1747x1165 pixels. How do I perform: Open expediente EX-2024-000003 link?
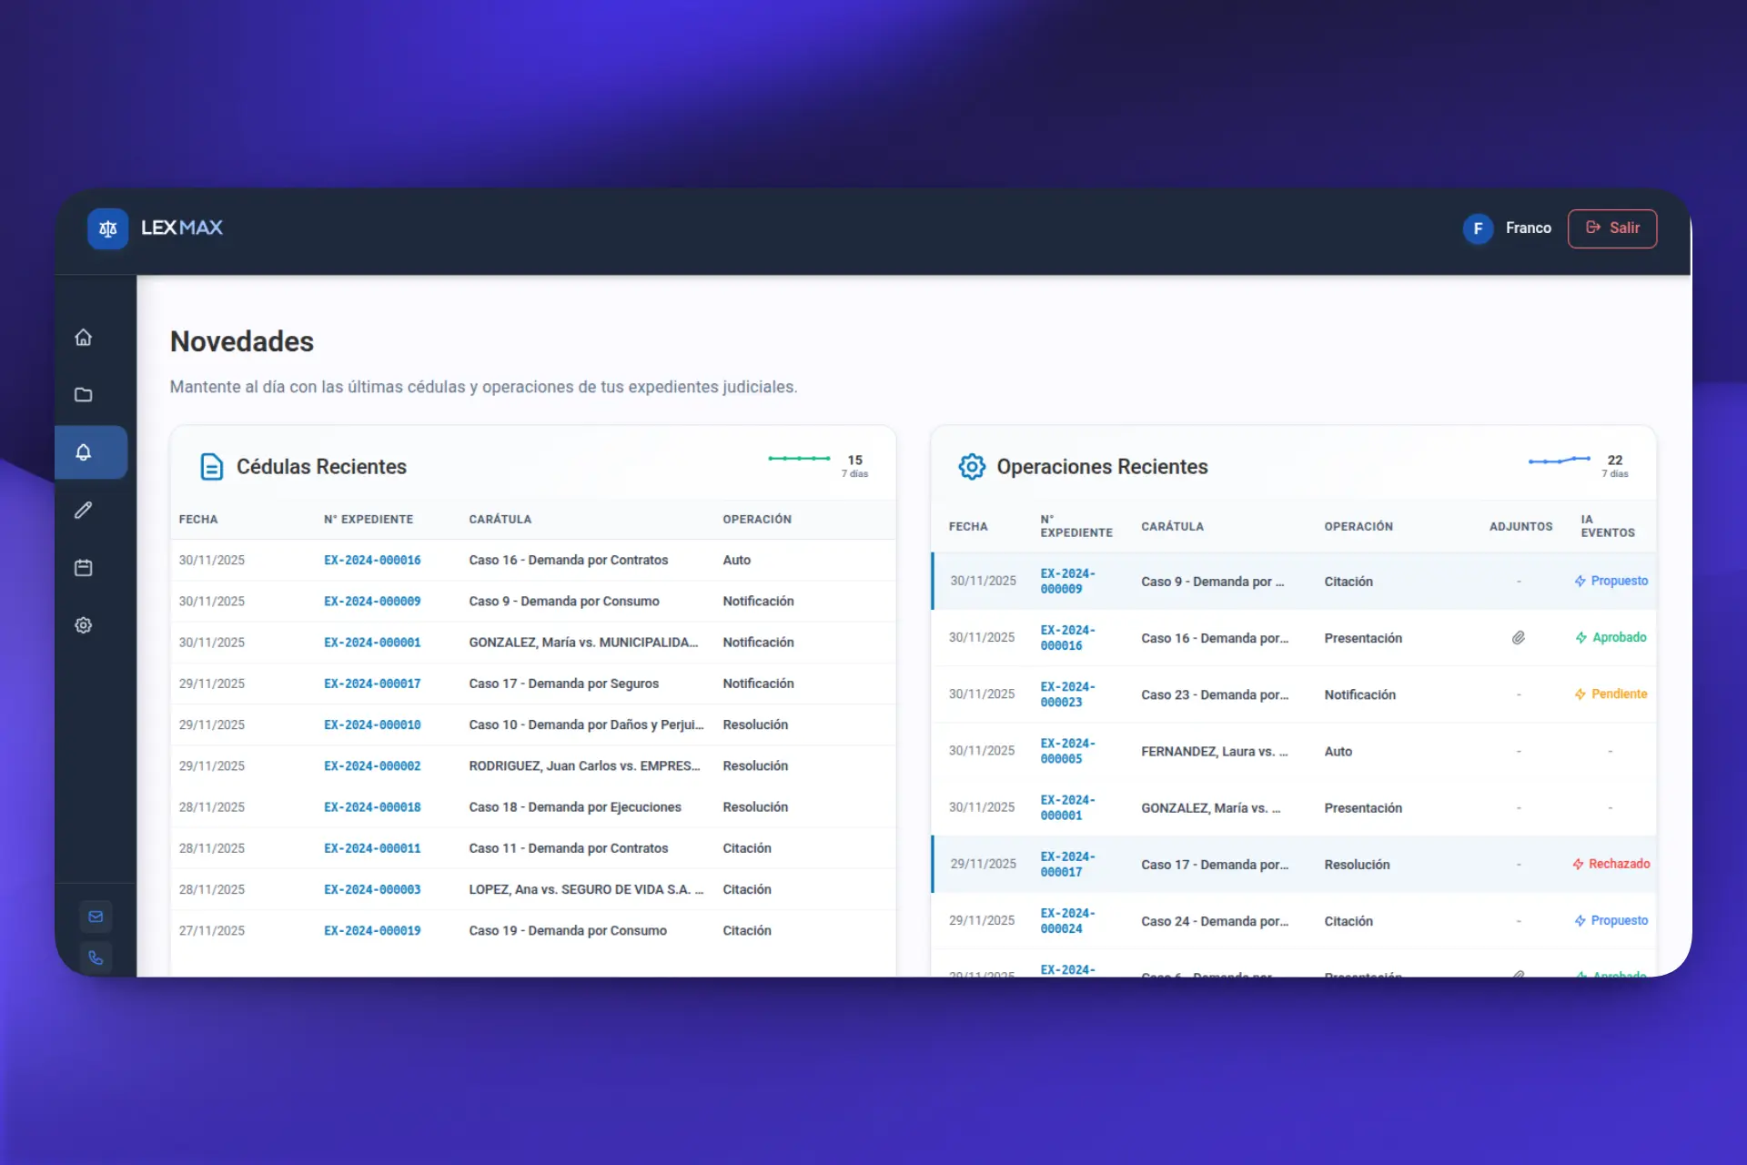click(372, 890)
